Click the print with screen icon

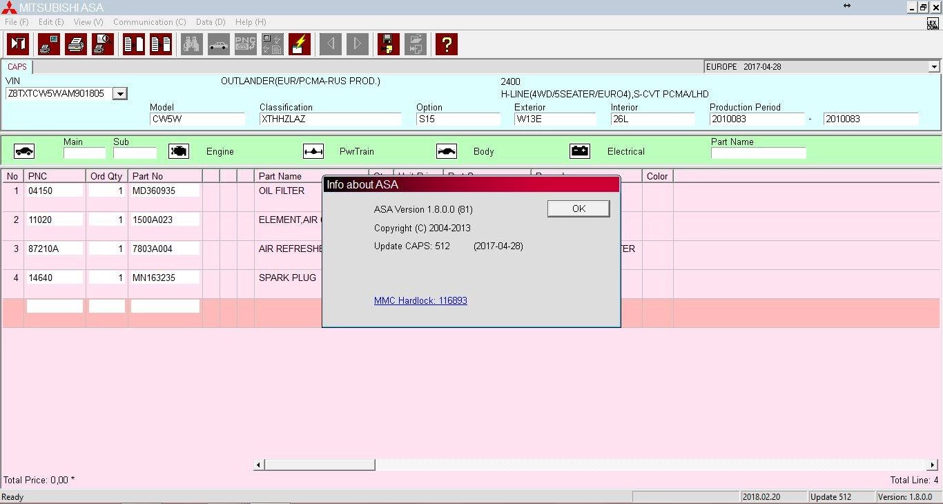click(x=49, y=44)
